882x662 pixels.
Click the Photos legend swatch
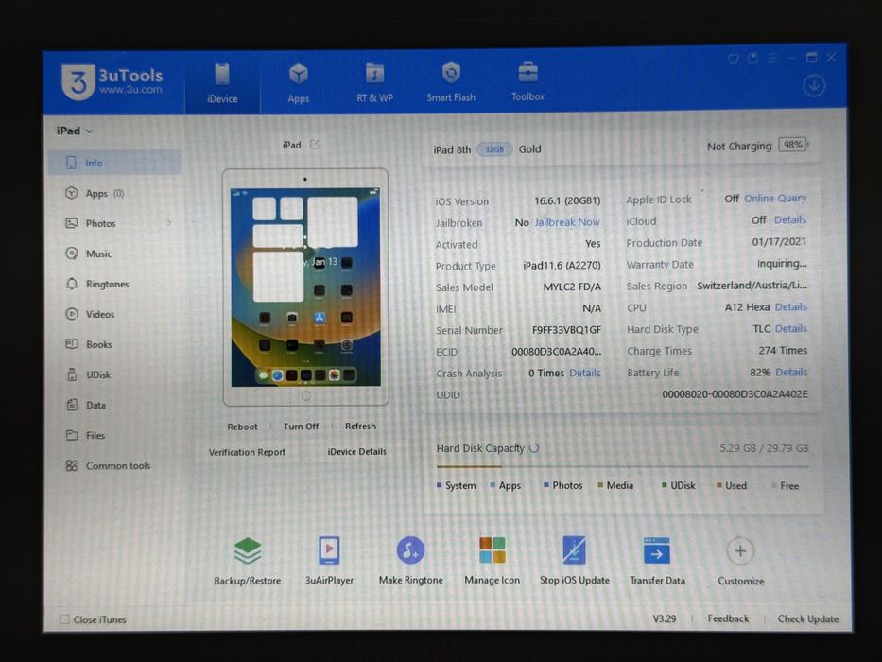[546, 484]
